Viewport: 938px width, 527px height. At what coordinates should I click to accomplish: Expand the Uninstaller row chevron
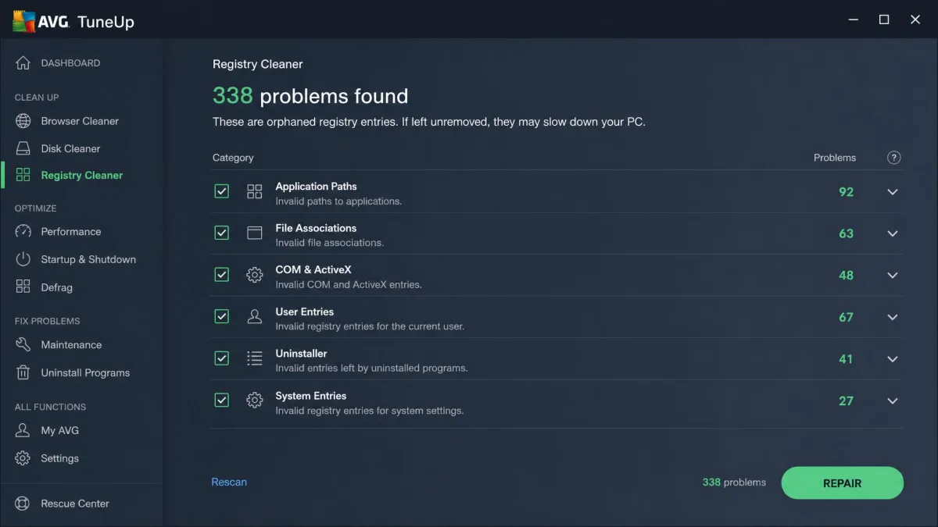(x=893, y=359)
